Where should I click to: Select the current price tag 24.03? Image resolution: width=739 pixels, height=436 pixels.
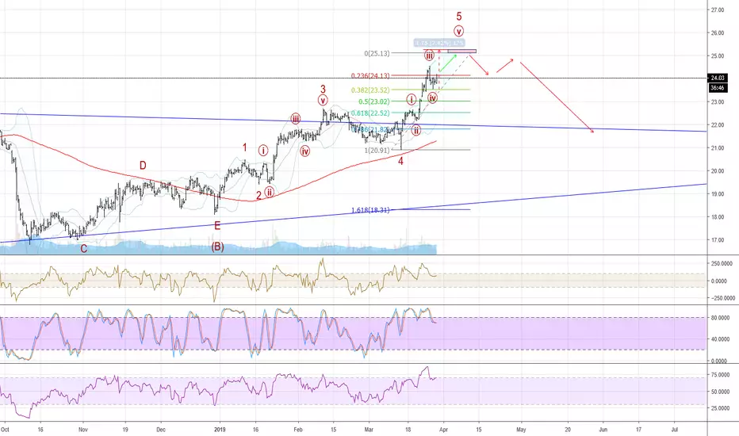(718, 78)
